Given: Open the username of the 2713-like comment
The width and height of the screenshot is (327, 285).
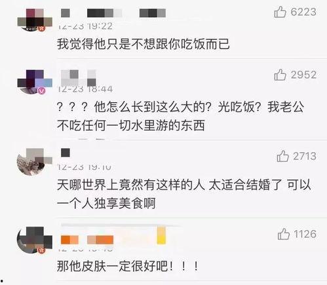Looking at the screenshot, I should pos(66,153).
